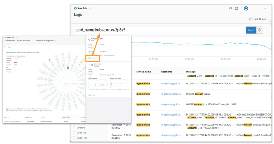Open hostname link in Account Exists row
Image resolution: width=274 pixels, height=144 pixels.
(x=172, y=125)
